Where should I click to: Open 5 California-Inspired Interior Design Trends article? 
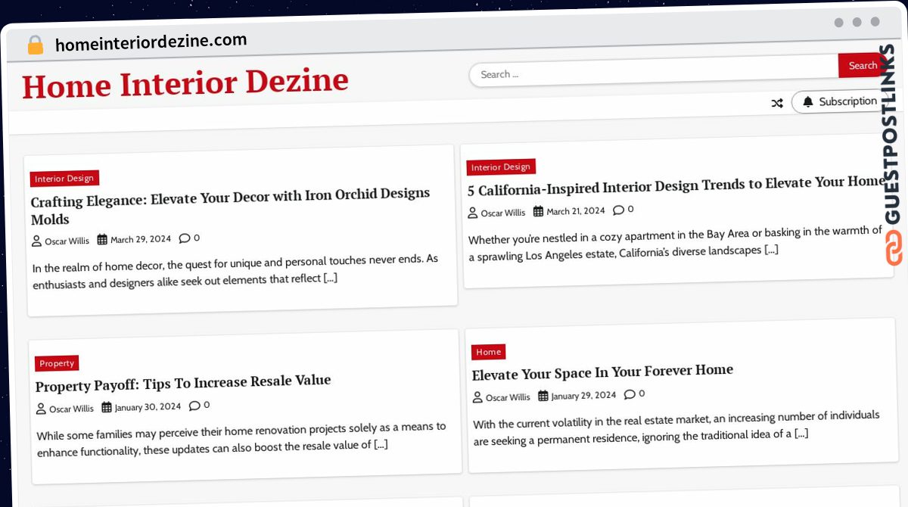coord(676,185)
